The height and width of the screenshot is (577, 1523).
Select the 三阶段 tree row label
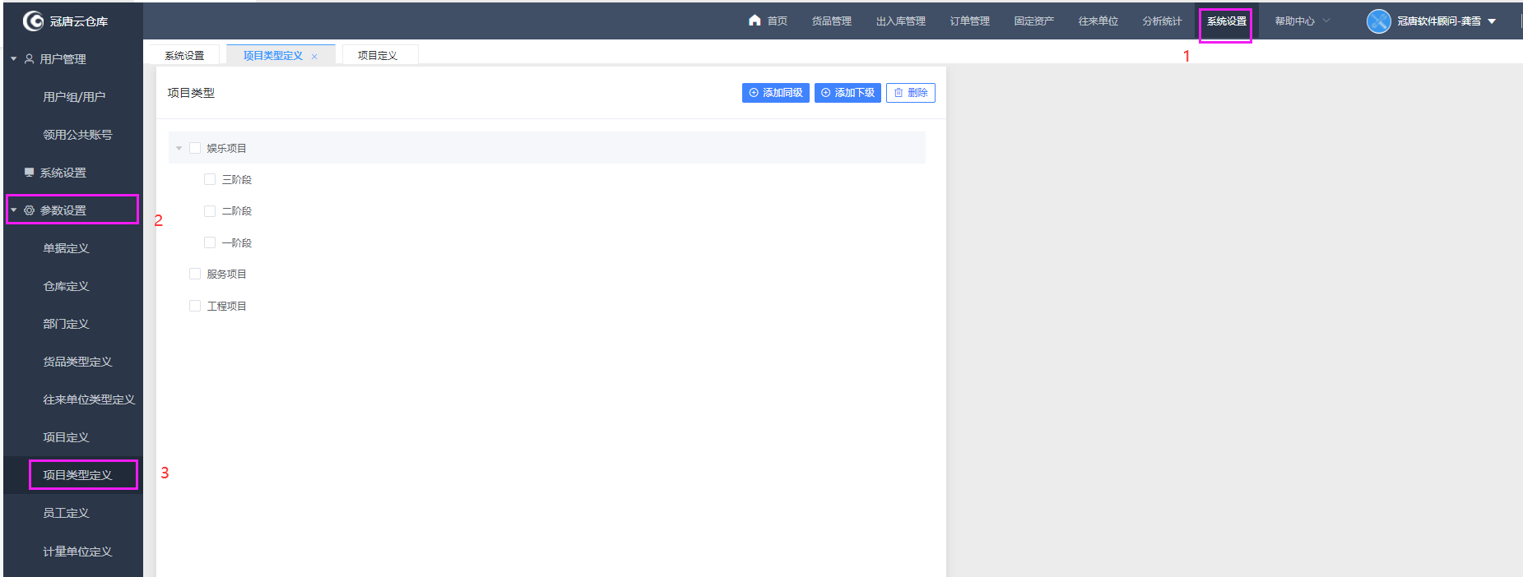[x=237, y=179]
